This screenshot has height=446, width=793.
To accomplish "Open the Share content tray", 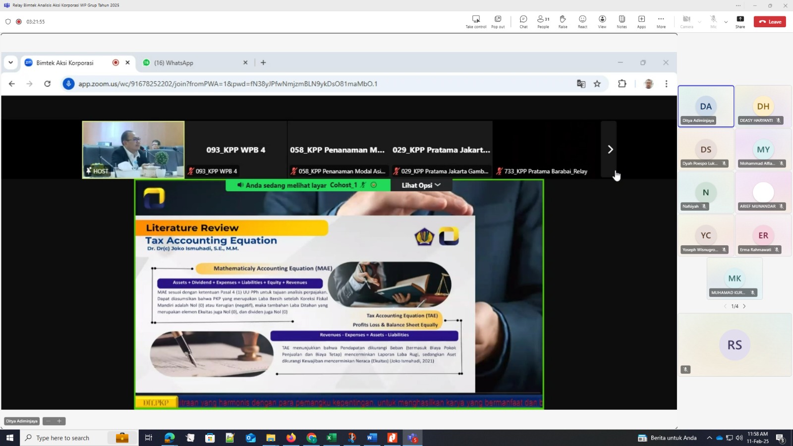I will pos(740,21).
